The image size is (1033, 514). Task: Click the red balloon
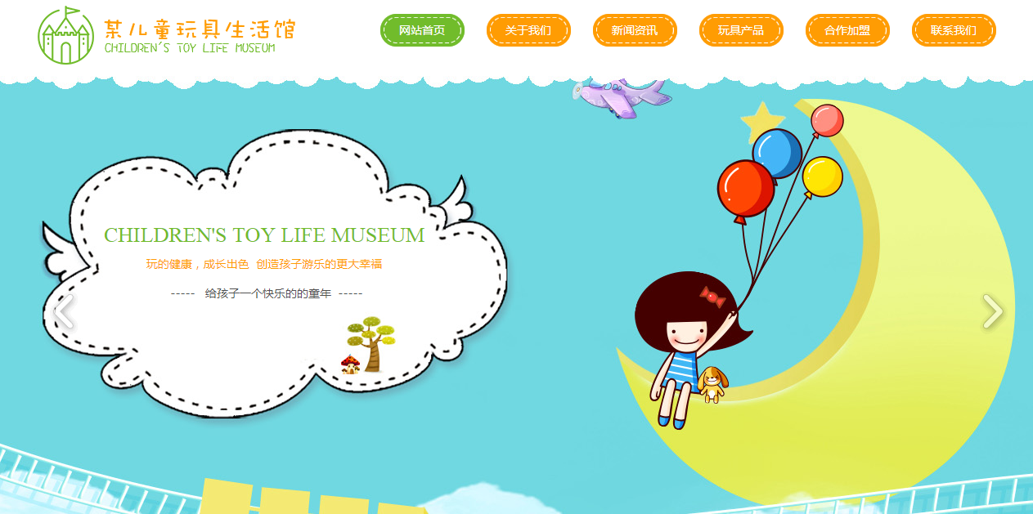pos(745,188)
